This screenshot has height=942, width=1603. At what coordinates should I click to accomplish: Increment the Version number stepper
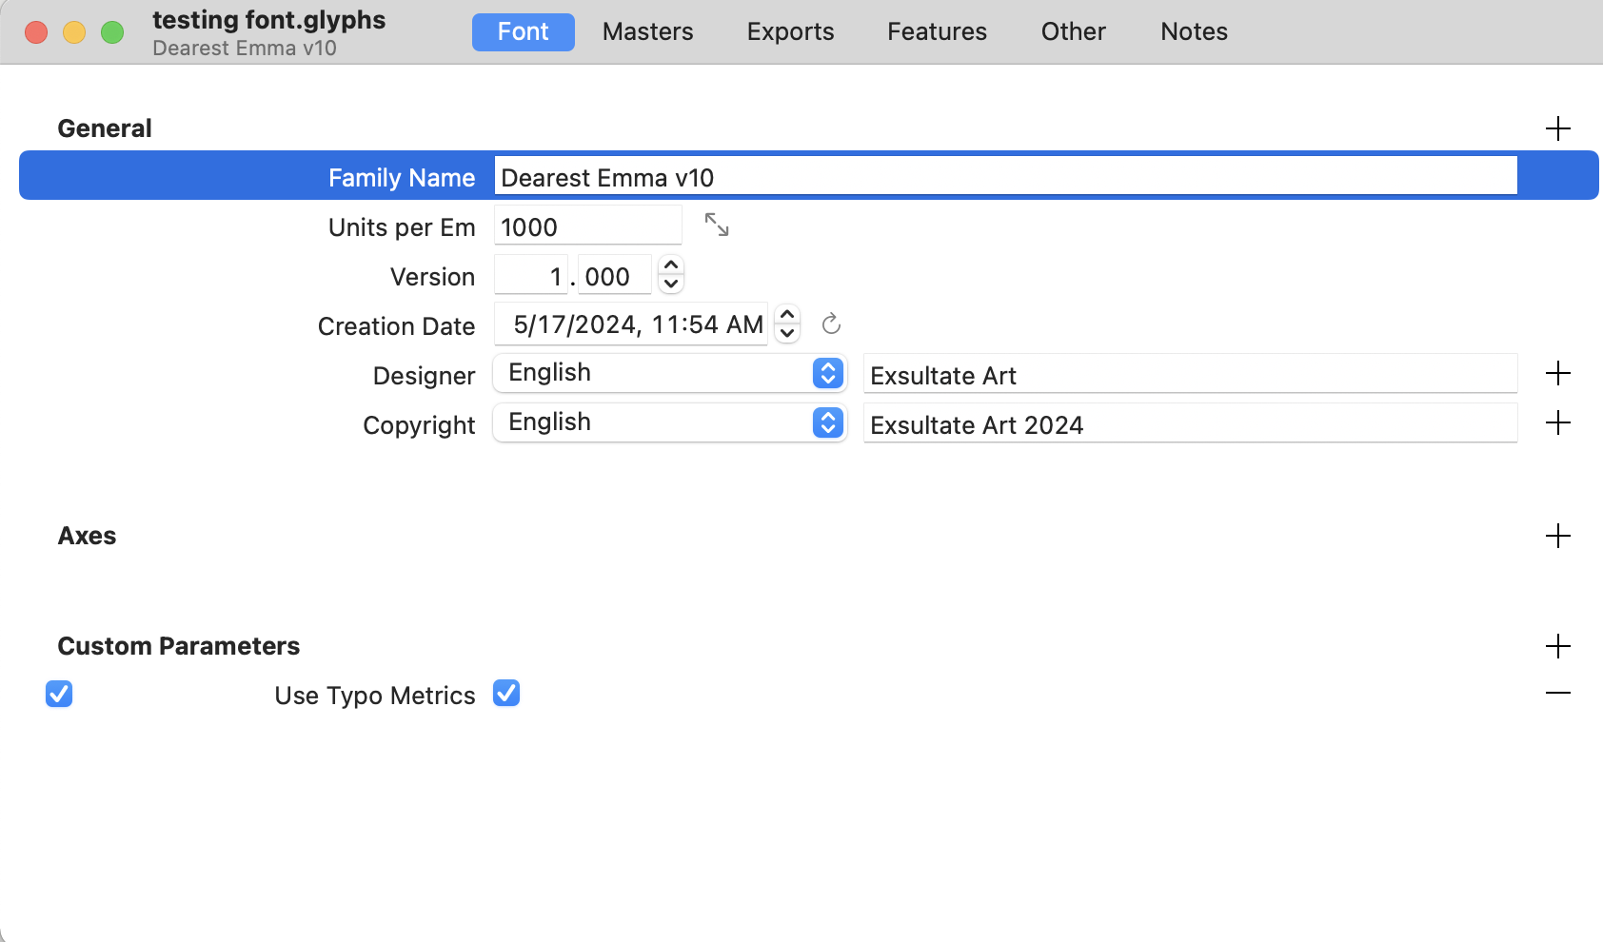pos(671,266)
